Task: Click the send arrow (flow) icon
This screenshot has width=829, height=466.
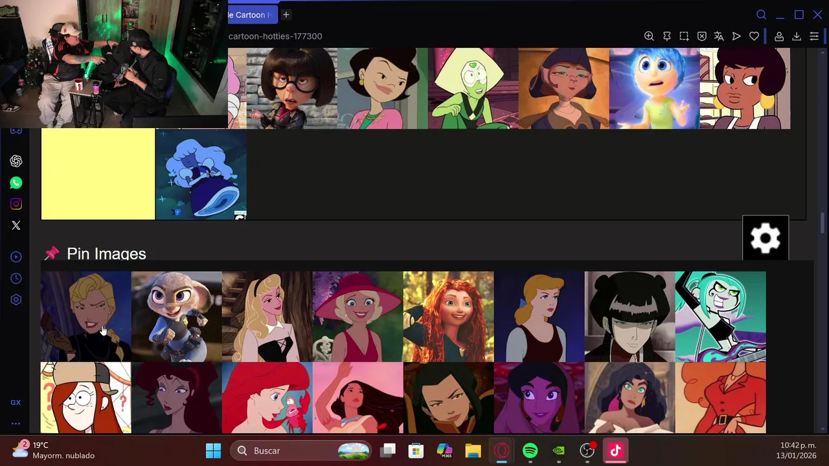Action: 736,36
